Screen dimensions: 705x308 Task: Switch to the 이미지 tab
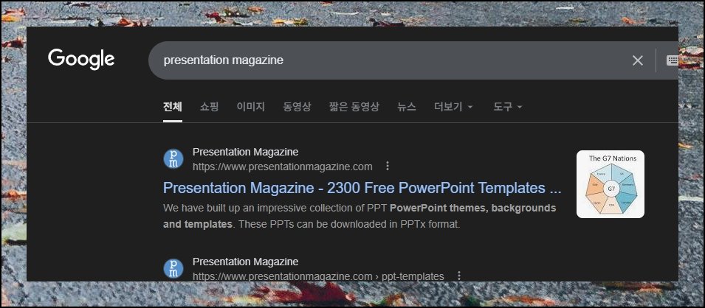251,107
